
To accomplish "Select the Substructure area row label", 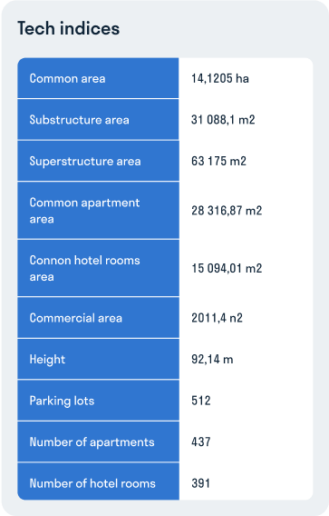I will [98, 119].
